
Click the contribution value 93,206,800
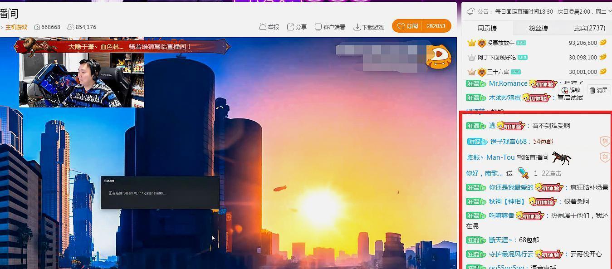pyautogui.click(x=583, y=43)
